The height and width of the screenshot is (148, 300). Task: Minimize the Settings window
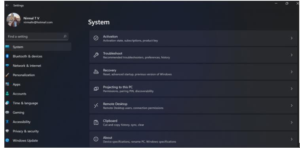click(x=276, y=4)
